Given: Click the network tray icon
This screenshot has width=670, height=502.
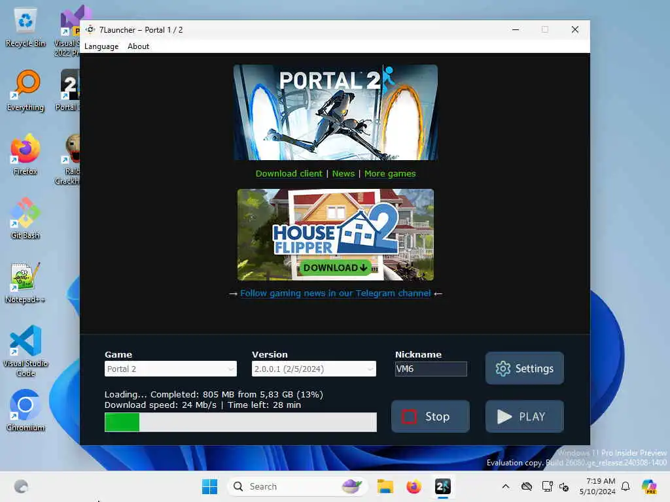Looking at the screenshot, I should click(547, 486).
